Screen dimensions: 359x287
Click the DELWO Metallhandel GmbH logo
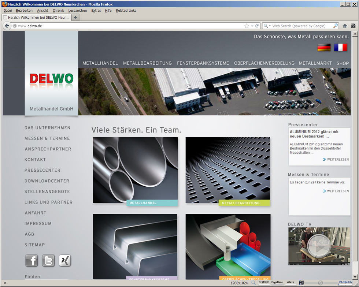tap(52, 73)
